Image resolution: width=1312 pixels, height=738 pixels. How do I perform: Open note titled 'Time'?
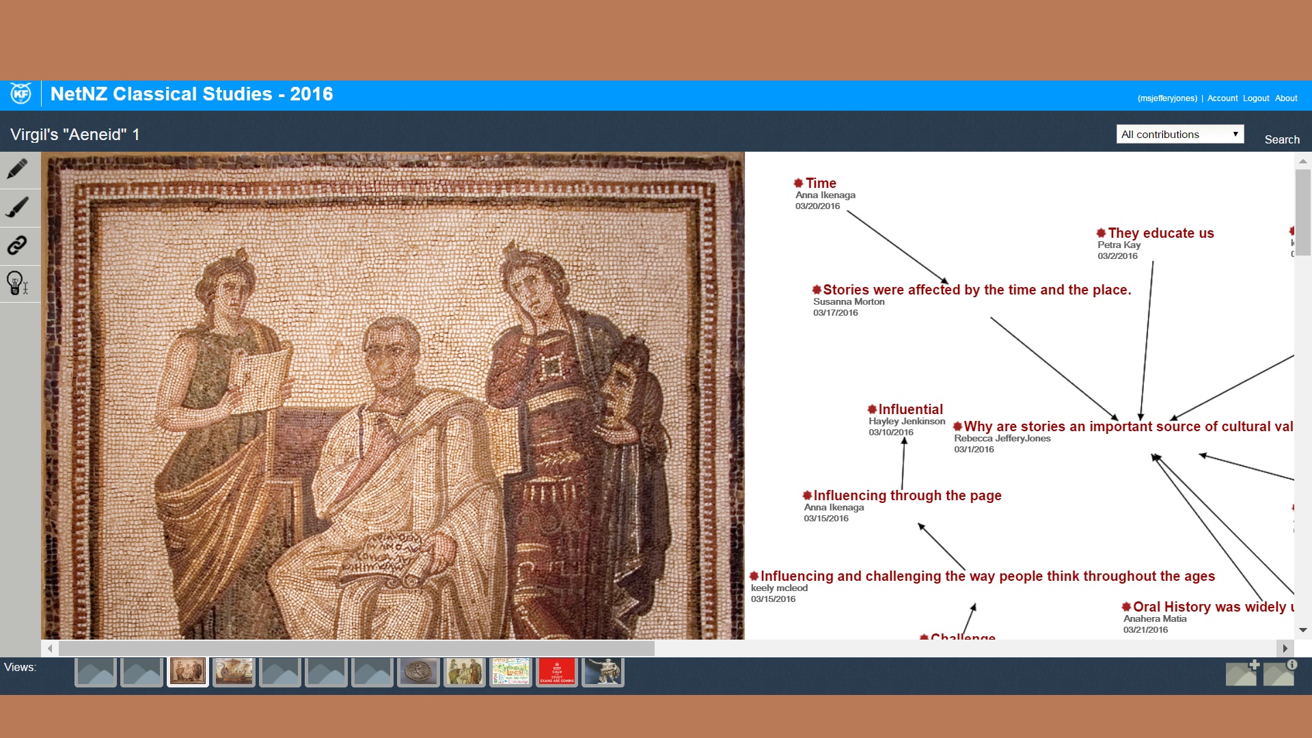[821, 183]
